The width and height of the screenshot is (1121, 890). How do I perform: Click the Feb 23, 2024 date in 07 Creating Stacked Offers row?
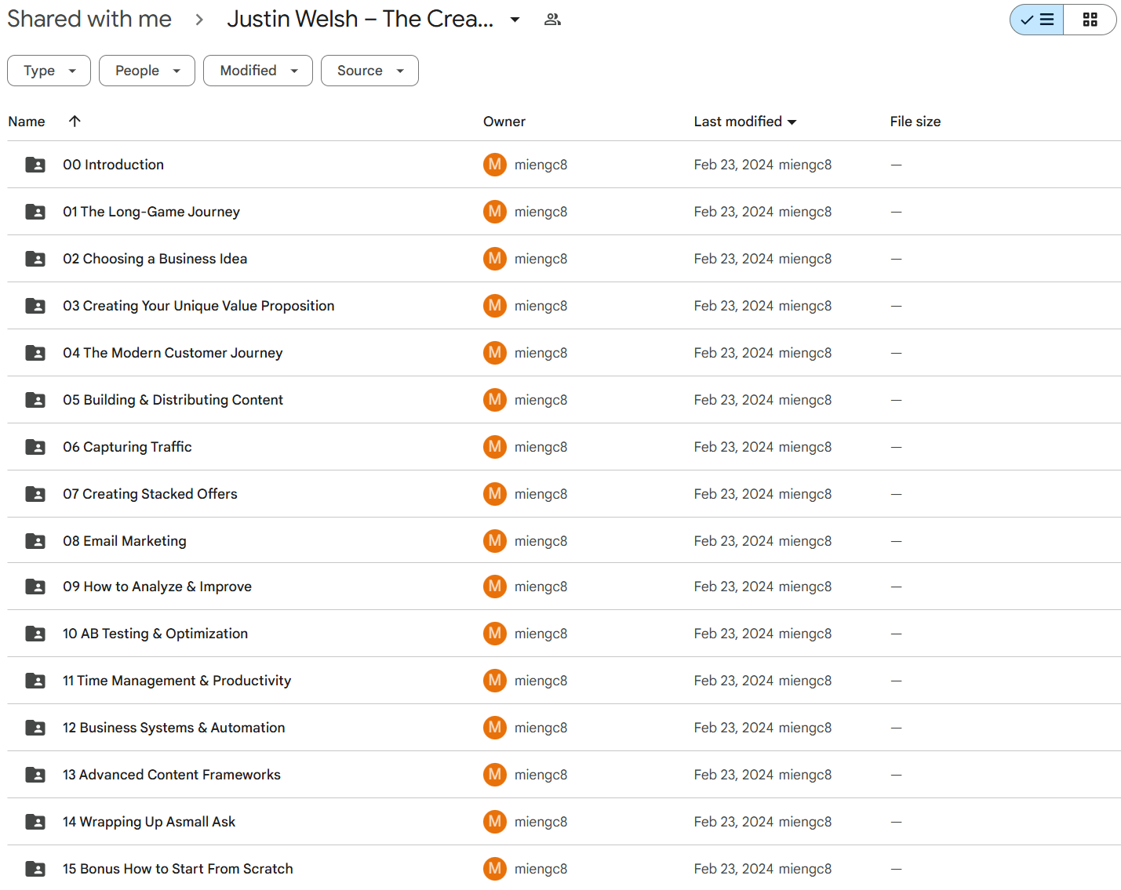(733, 494)
